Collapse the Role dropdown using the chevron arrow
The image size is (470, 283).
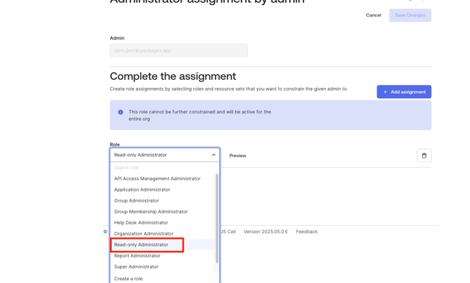(x=213, y=155)
